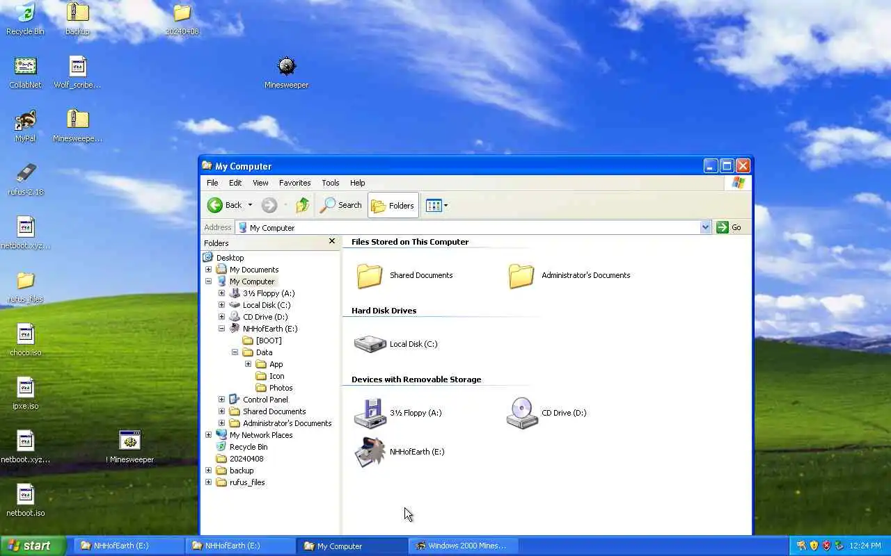Viewport: 891px width, 556px height.
Task: Expand the App folder node
Action: pyautogui.click(x=248, y=364)
